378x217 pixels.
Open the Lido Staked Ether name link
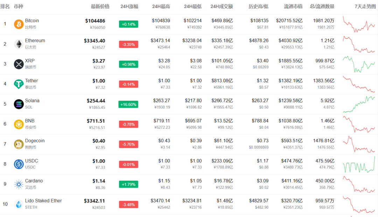pyautogui.click(x=43, y=201)
